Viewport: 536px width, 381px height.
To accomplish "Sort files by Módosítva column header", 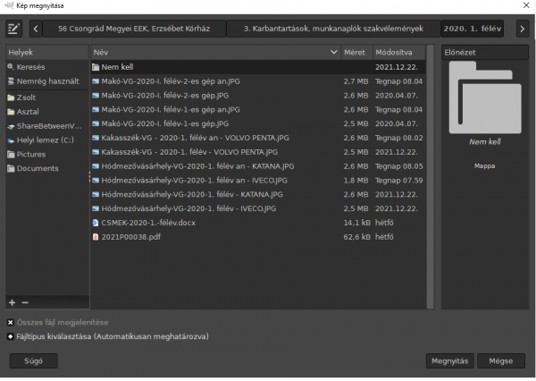I will click(x=399, y=53).
